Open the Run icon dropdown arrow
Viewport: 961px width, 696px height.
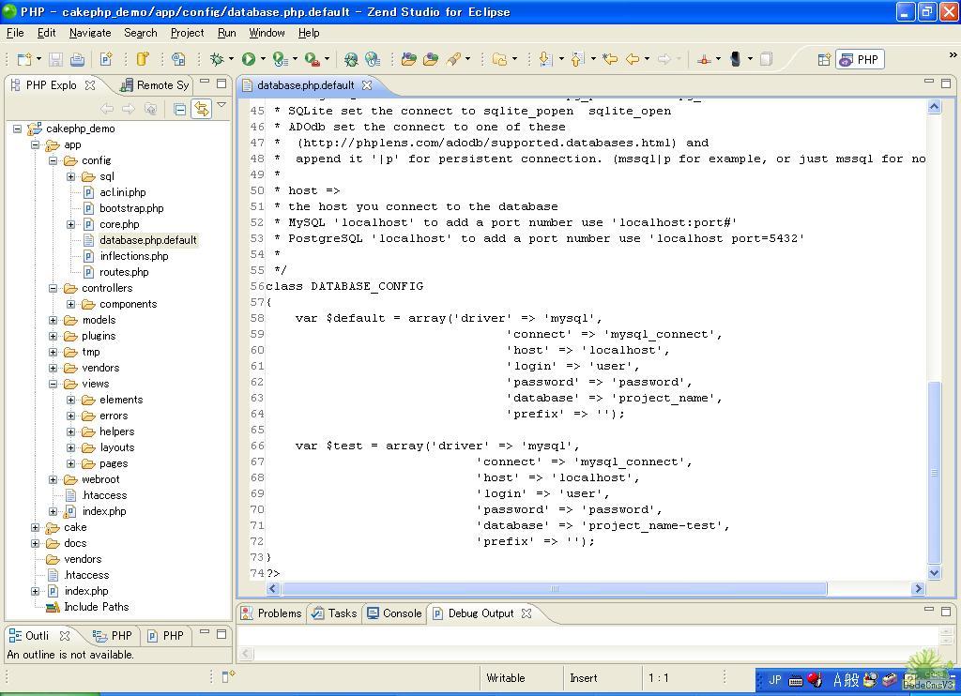point(263,59)
